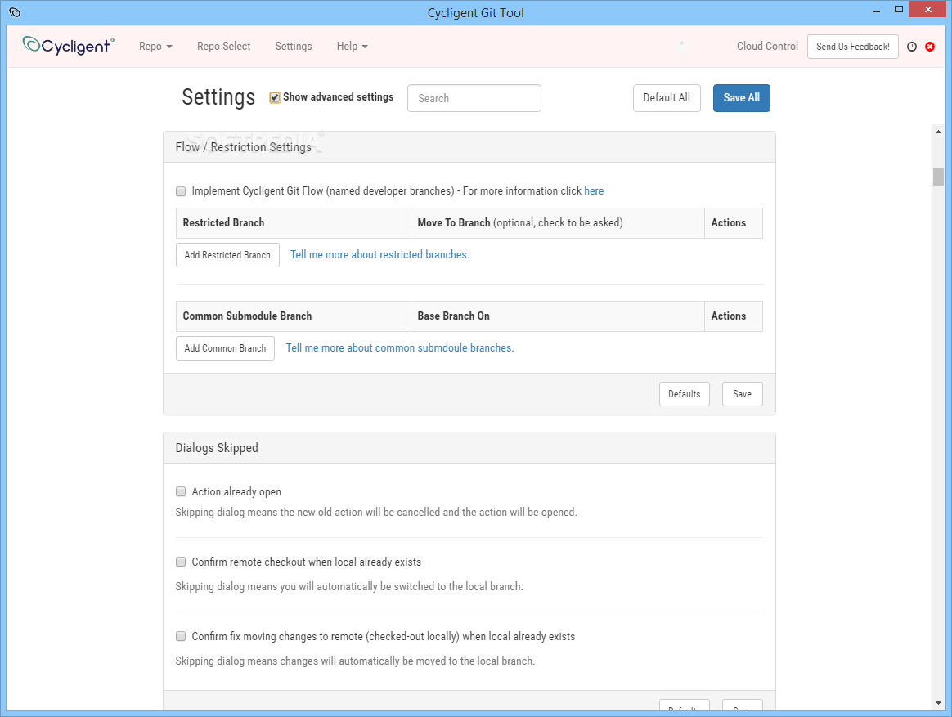The height and width of the screenshot is (717, 952).
Task: Click the Default All button
Action: pos(667,98)
